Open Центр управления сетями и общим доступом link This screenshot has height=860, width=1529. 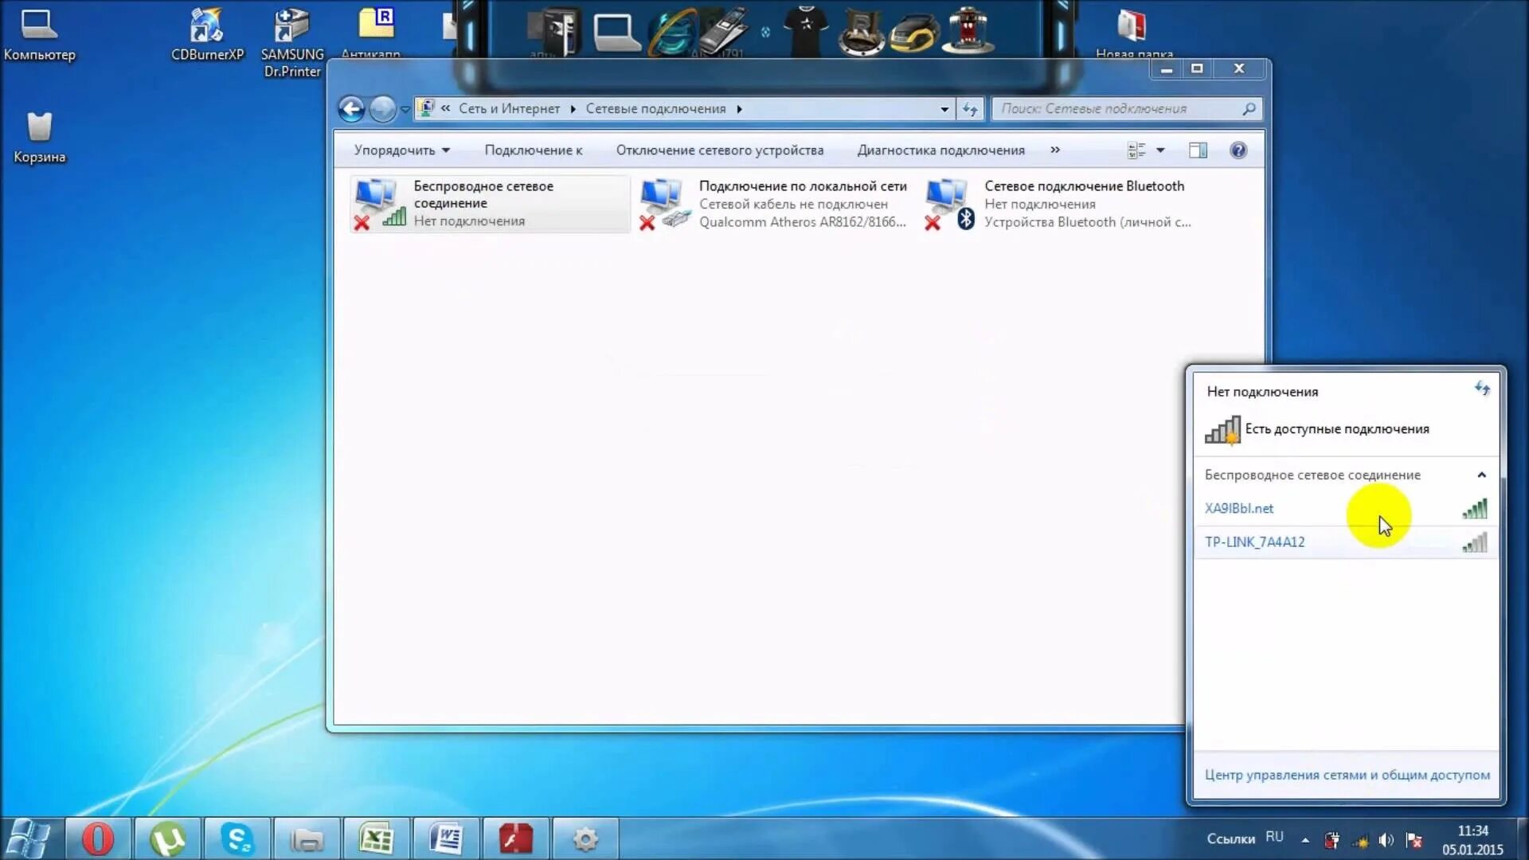1347,775
